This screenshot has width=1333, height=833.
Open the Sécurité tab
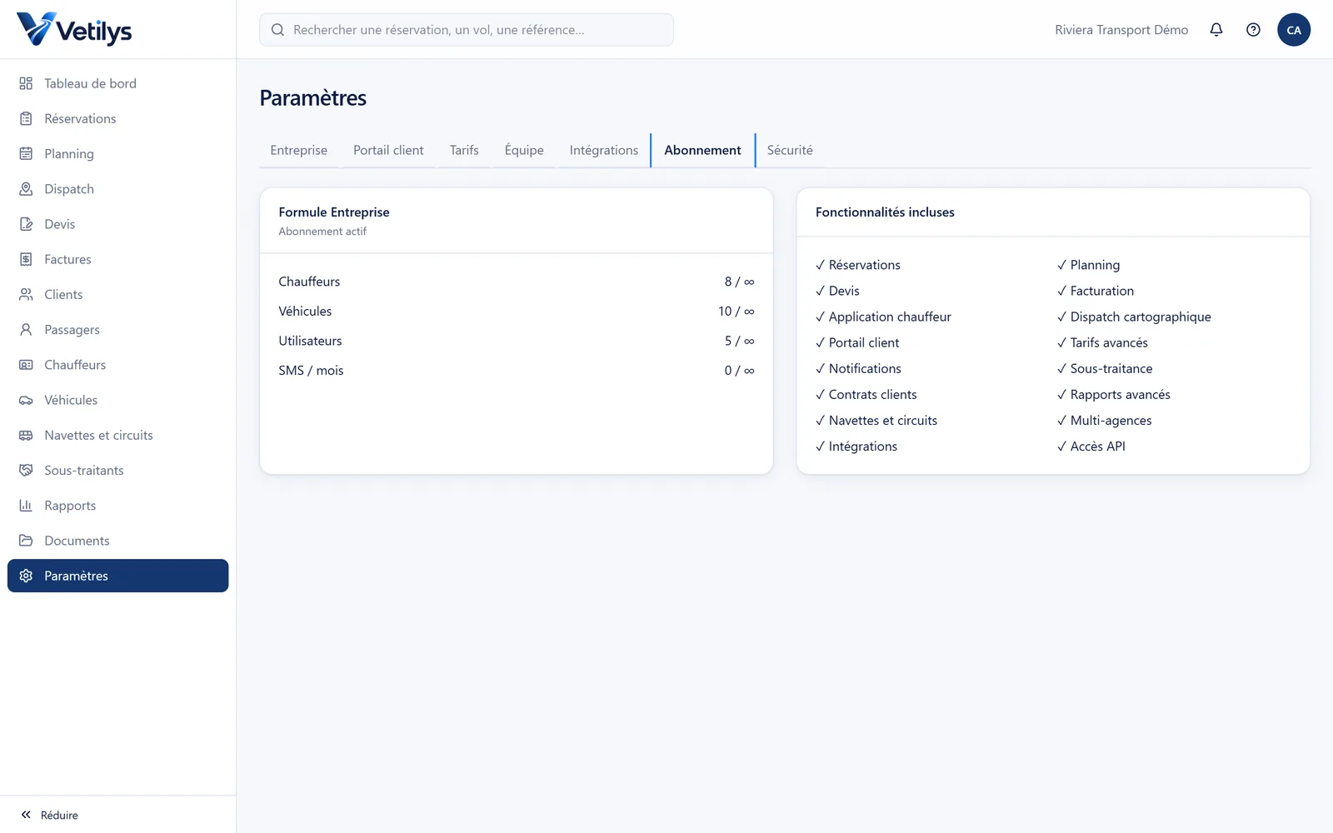point(790,150)
